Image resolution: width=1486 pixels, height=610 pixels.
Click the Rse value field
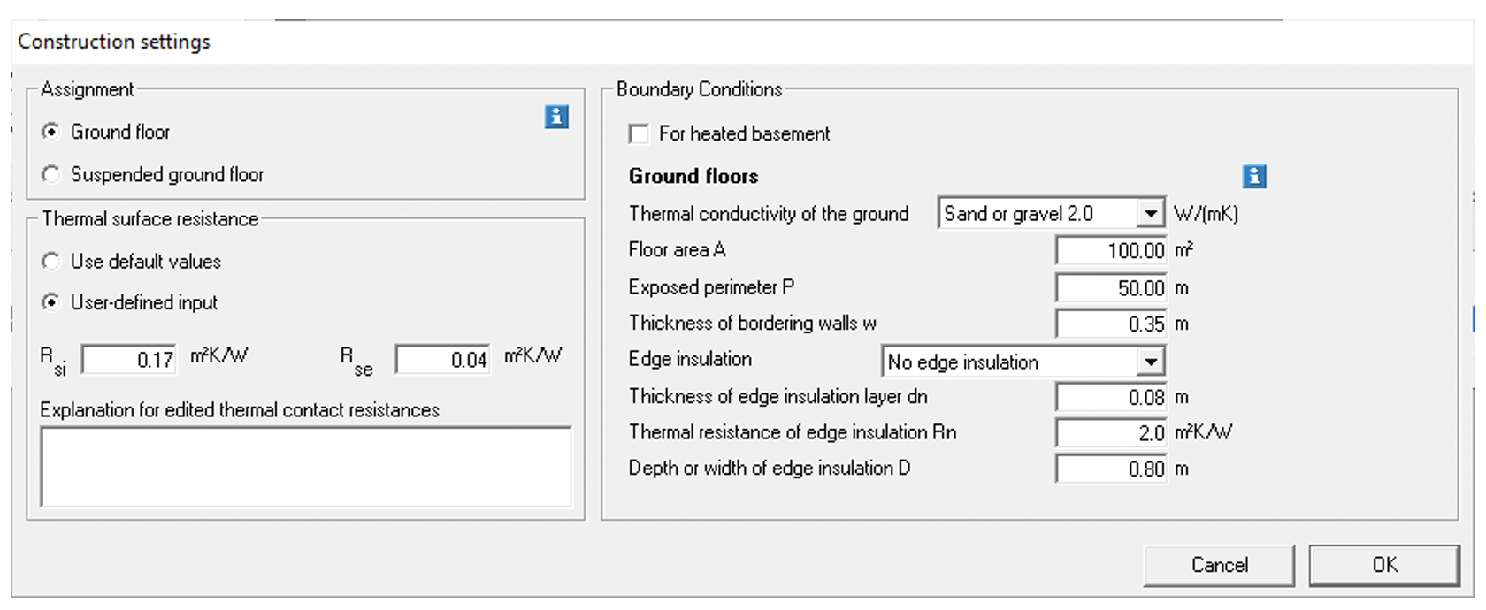tap(442, 358)
